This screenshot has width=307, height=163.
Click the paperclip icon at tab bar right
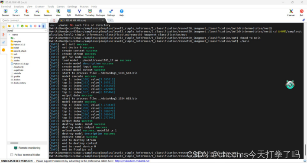pos(304,20)
